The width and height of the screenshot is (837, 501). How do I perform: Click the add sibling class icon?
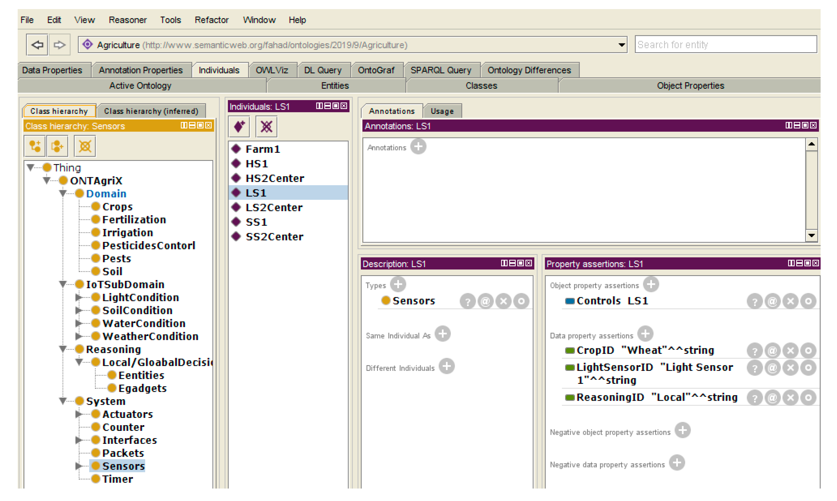click(x=57, y=146)
